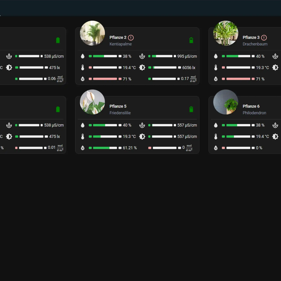Open the Pflanze 5 title
Image resolution: width=281 pixels, height=281 pixels.
click(118, 106)
